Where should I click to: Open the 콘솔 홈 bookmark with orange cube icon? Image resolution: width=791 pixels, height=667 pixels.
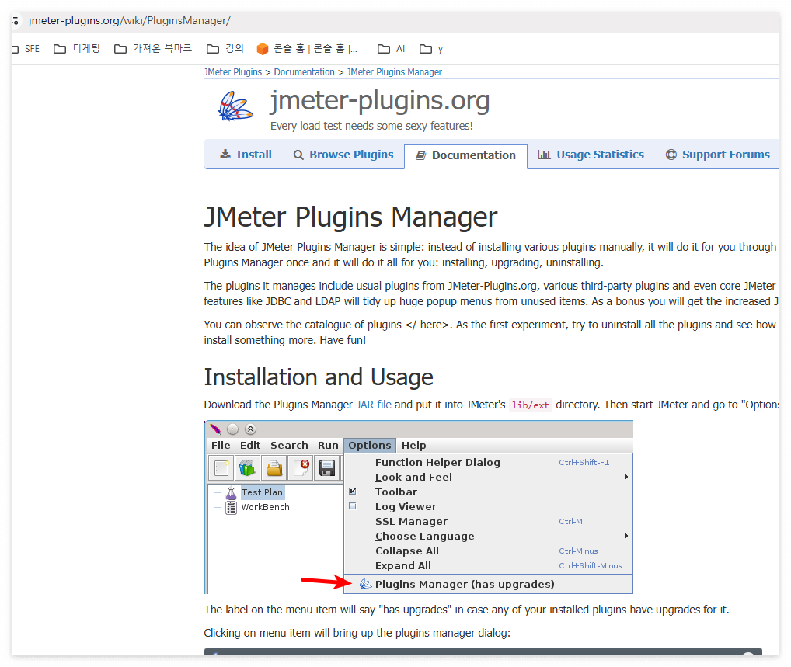307,49
